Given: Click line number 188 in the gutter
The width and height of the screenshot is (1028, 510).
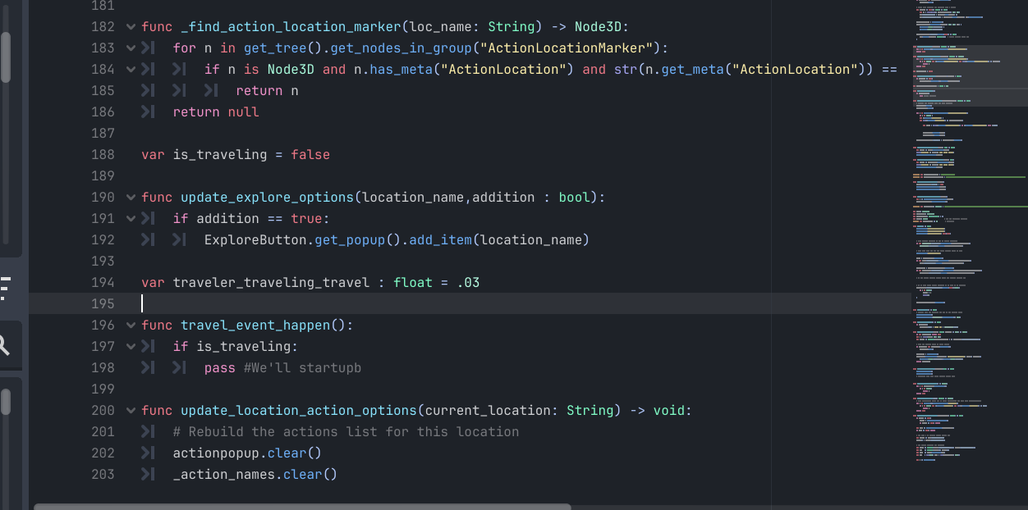Looking at the screenshot, I should 103,155.
